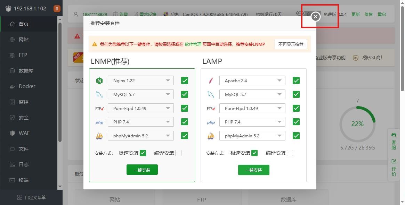
Task: Open the Nginx 1.22 version dropdown
Action: pyautogui.click(x=140, y=80)
